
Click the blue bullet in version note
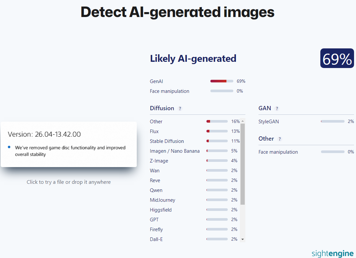click(x=9, y=147)
